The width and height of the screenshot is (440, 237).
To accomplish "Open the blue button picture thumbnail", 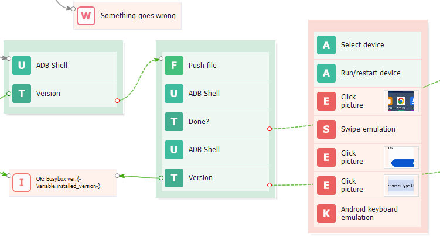I will click(401, 157).
